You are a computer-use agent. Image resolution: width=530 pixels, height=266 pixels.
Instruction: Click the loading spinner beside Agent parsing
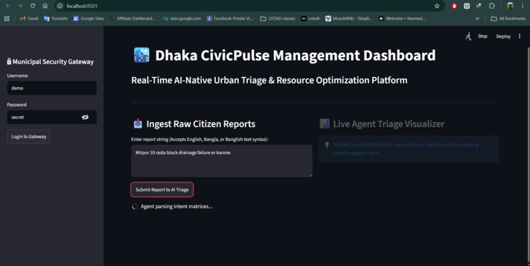click(135, 207)
